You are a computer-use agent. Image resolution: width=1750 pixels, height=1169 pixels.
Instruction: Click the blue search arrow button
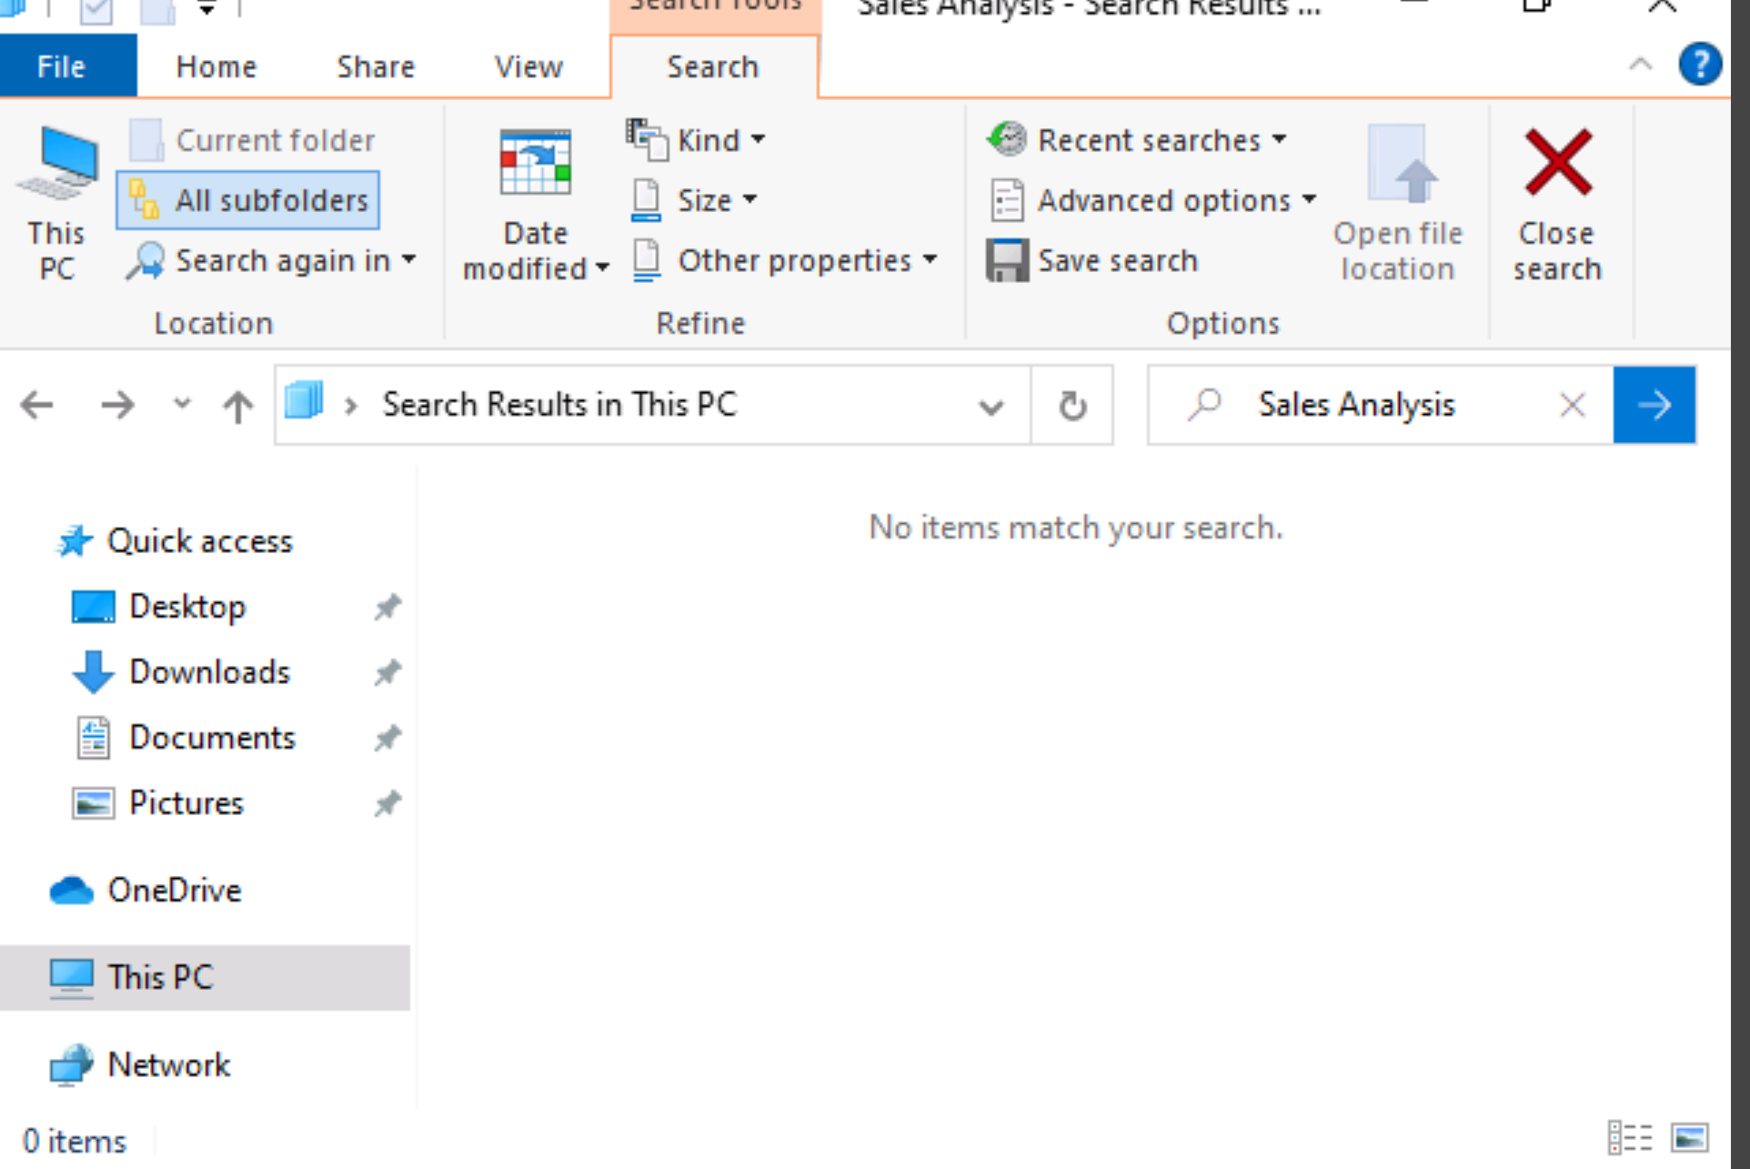coord(1654,405)
